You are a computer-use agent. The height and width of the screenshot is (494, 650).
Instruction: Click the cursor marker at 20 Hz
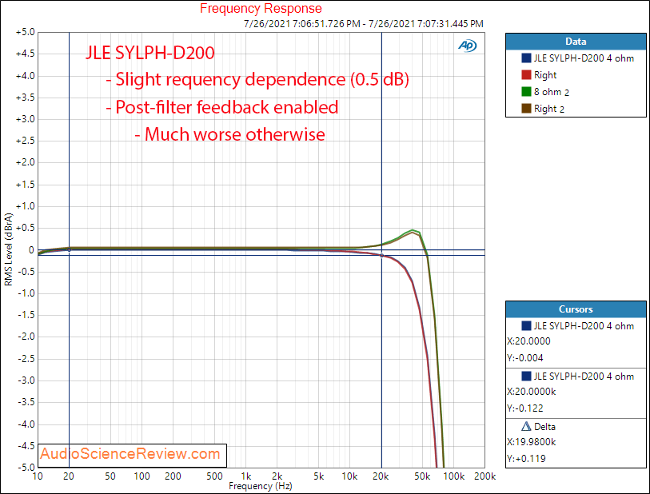point(70,250)
